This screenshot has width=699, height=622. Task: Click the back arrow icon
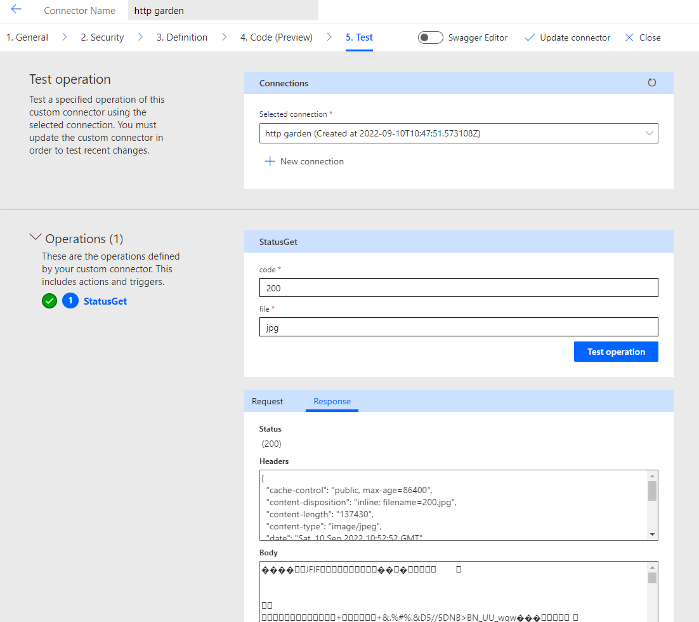[x=16, y=10]
